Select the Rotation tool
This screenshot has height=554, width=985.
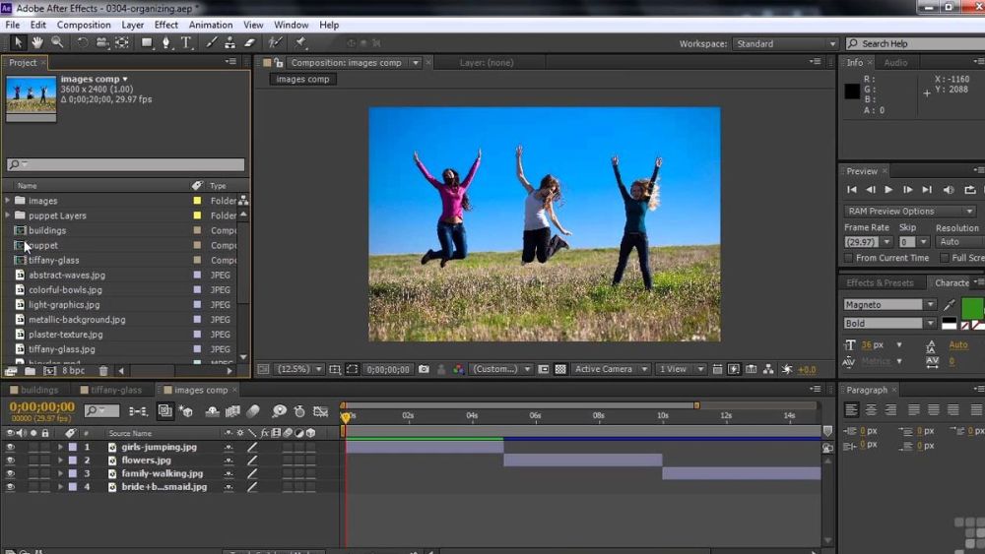tap(82, 42)
